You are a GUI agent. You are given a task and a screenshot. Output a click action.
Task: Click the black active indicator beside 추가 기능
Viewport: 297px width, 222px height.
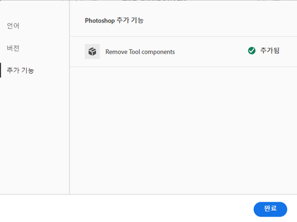coord(1,70)
